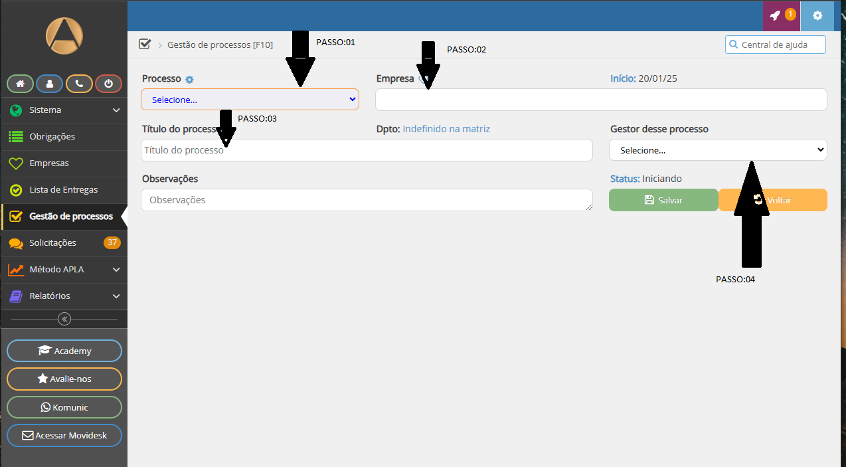Open the rocket notifications icon
Viewport: 846px width, 467px height.
(781, 15)
